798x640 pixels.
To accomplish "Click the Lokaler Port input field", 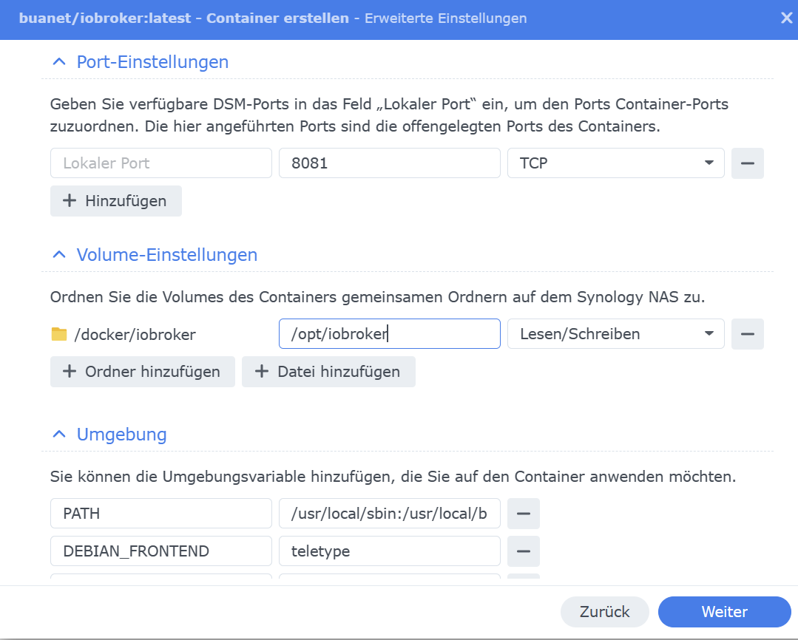I will (160, 163).
